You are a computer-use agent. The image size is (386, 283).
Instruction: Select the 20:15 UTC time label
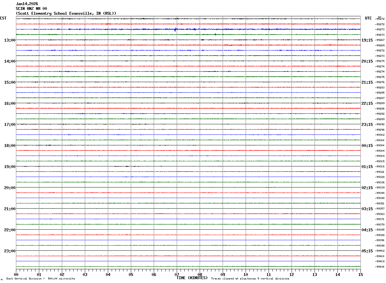367,61
